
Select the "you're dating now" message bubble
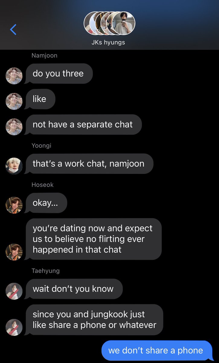point(93,239)
